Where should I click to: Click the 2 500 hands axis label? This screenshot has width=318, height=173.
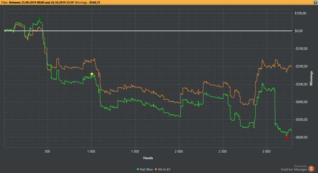click(223, 152)
